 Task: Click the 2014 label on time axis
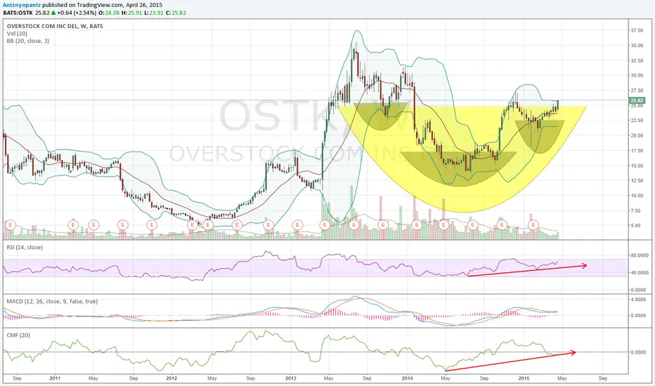tap(408, 378)
